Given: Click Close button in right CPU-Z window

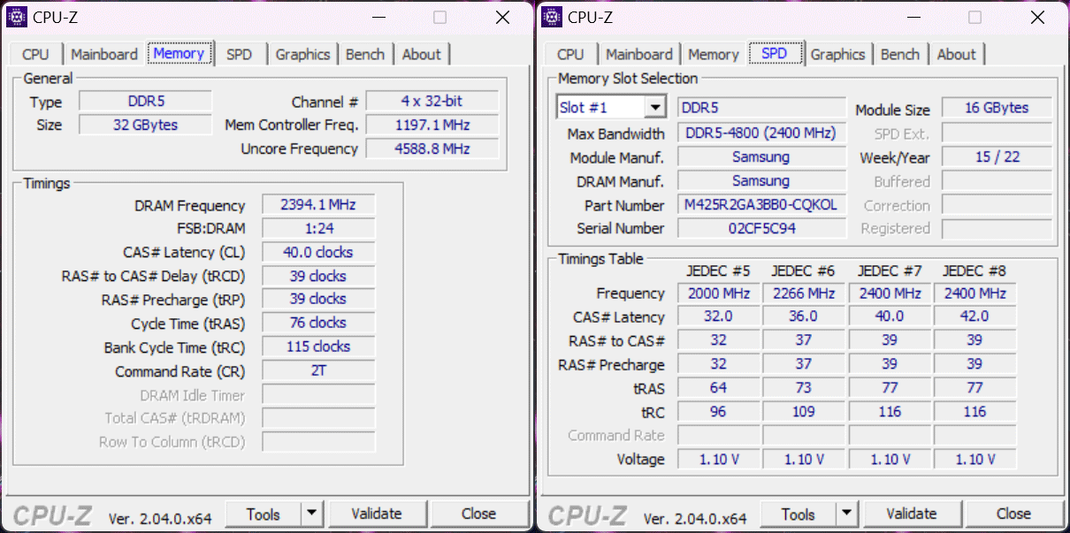Looking at the screenshot, I should (x=1013, y=514).
